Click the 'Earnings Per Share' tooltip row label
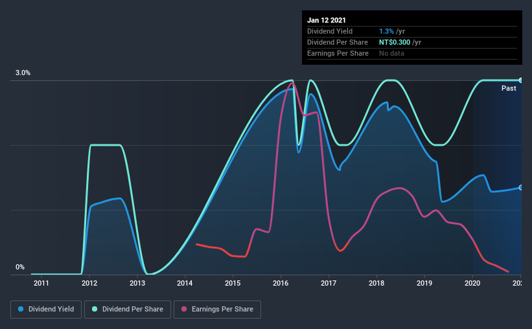Screen dimensions: 532x329 pyautogui.click(x=338, y=53)
